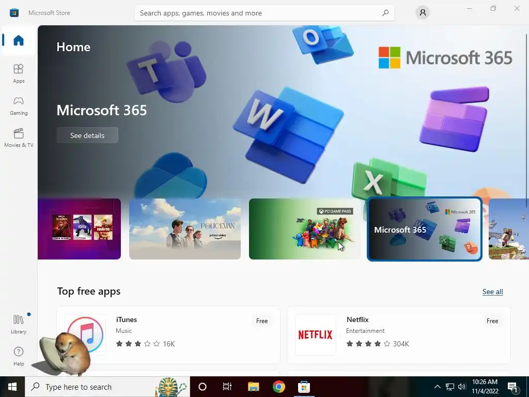This screenshot has height=397, width=529.
Task: Go to Gaming in the sidebar
Action: (19, 105)
